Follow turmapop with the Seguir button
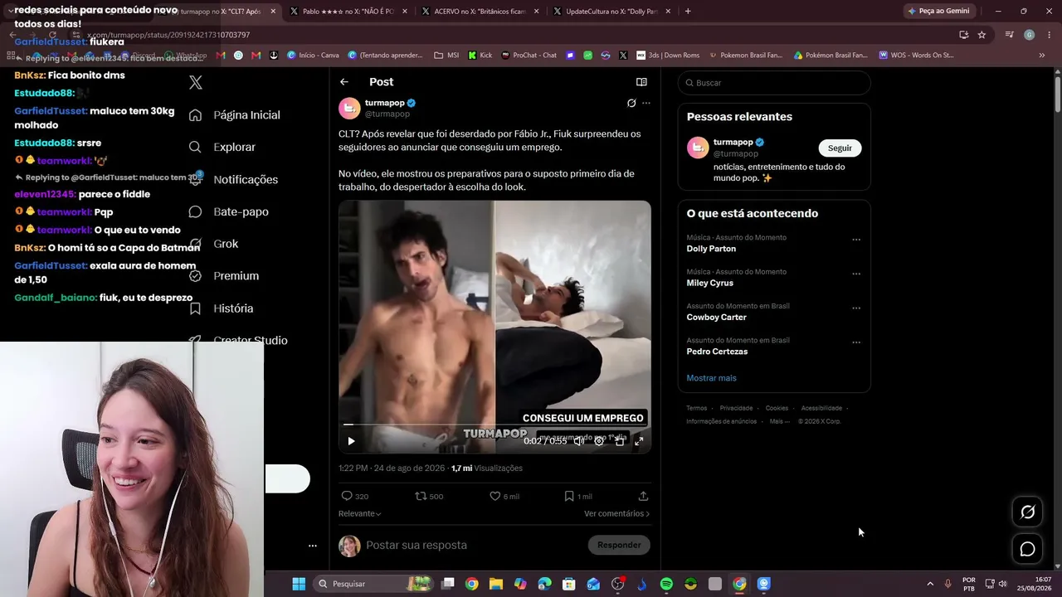This screenshot has height=597, width=1062. coord(840,148)
